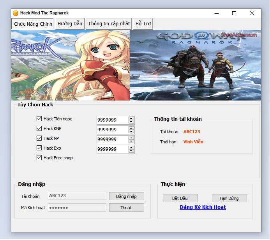The height and width of the screenshot is (240, 270).
Task: Click the Ragnarok Online anime banner image
Action: point(71,65)
